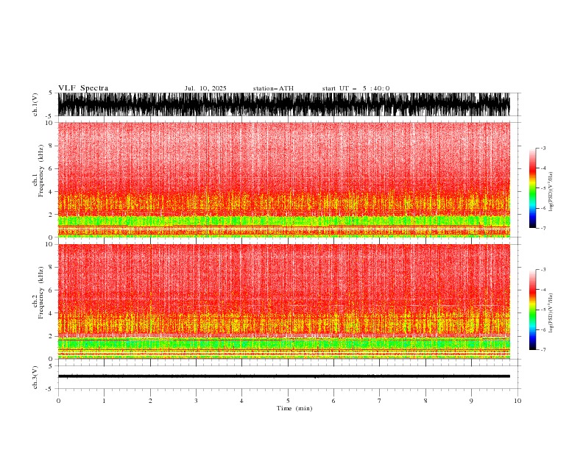Click the ch.1 PSD color scale bar
This screenshot has width=583, height=450.
point(532,188)
